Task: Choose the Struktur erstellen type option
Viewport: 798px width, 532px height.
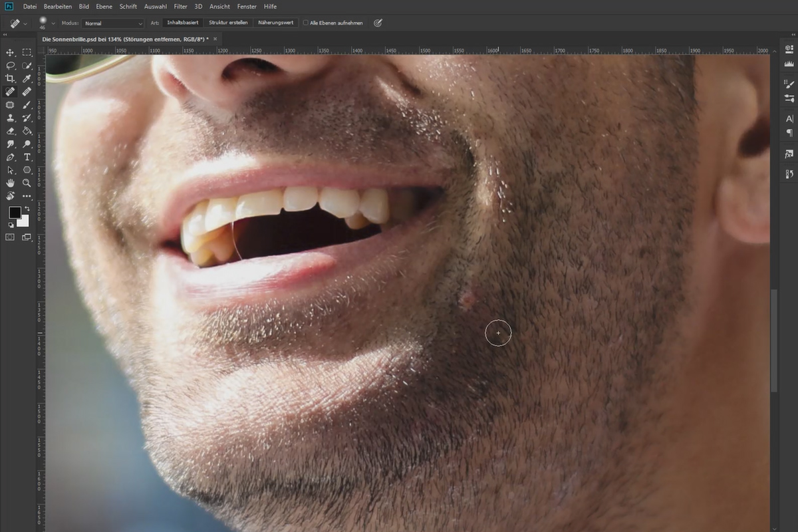Action: coord(228,23)
